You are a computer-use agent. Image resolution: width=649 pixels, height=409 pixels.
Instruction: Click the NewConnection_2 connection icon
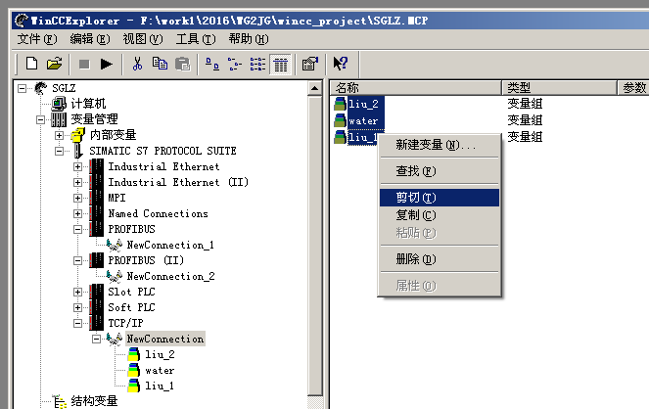115,276
